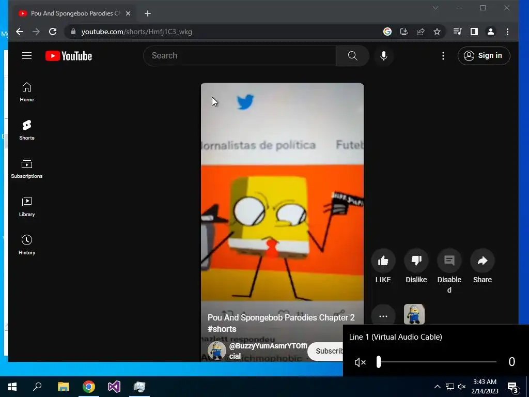Open Subscriptions in the sidebar
Screen dimensions: 529x397
[27, 168]
